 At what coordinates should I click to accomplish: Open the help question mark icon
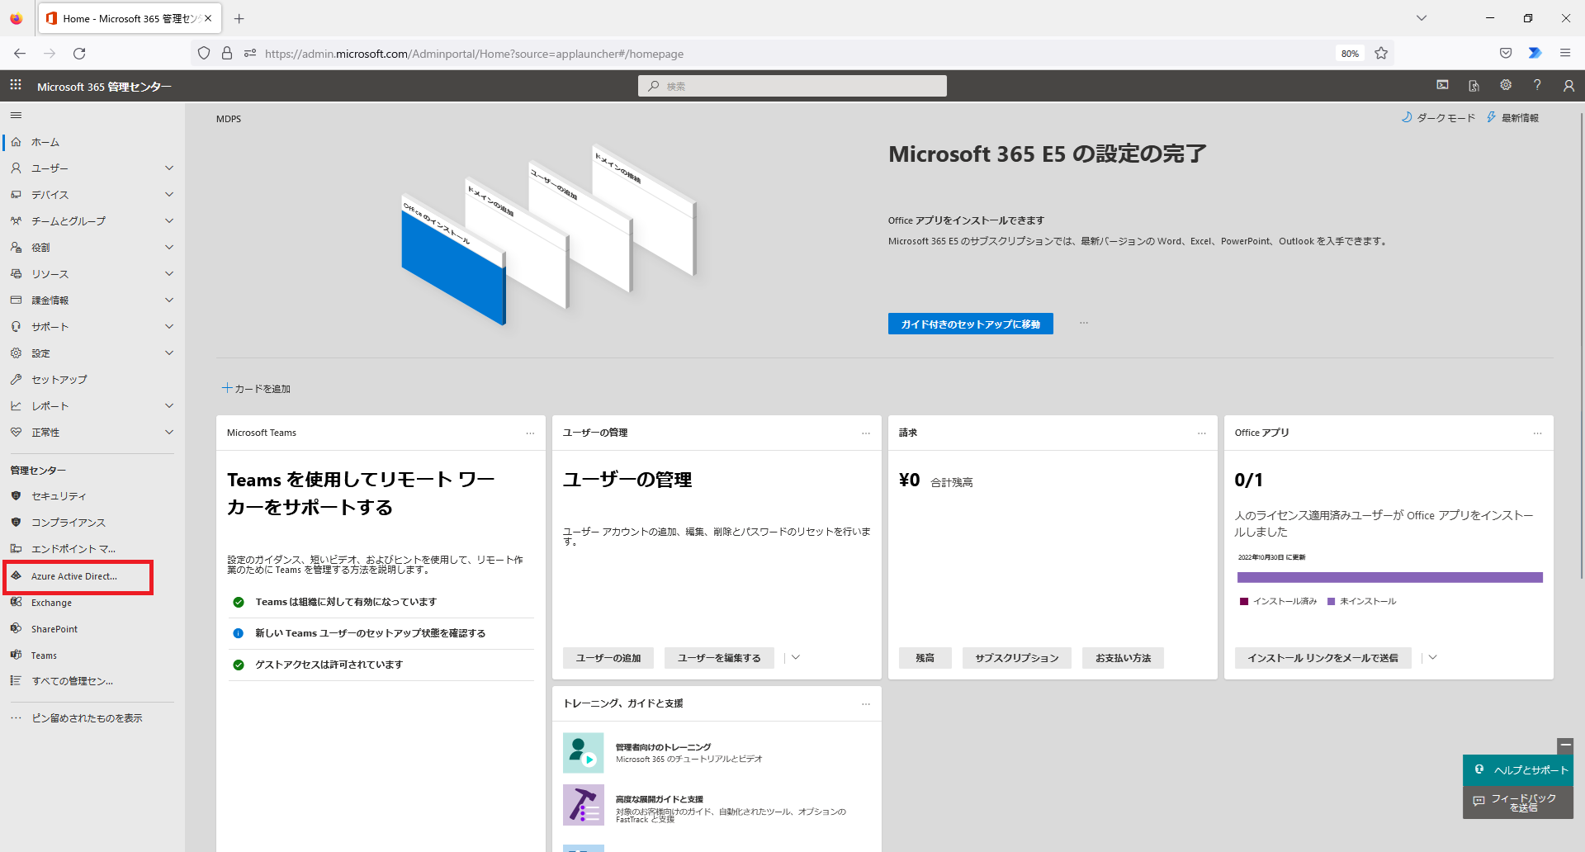1537,86
